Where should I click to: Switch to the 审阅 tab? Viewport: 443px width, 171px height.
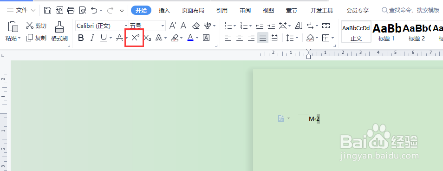(245, 11)
